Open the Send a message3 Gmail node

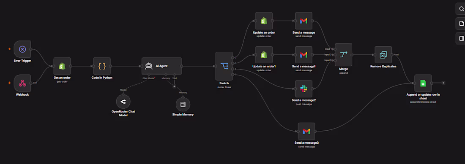pyautogui.click(x=306, y=131)
